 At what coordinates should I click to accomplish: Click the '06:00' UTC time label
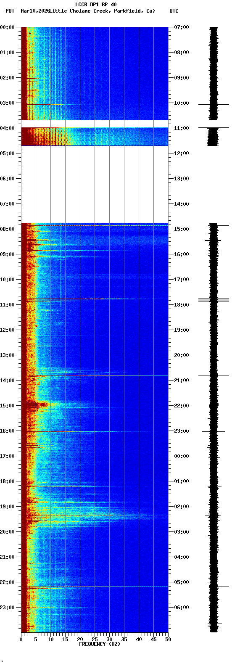pyautogui.click(x=182, y=608)
